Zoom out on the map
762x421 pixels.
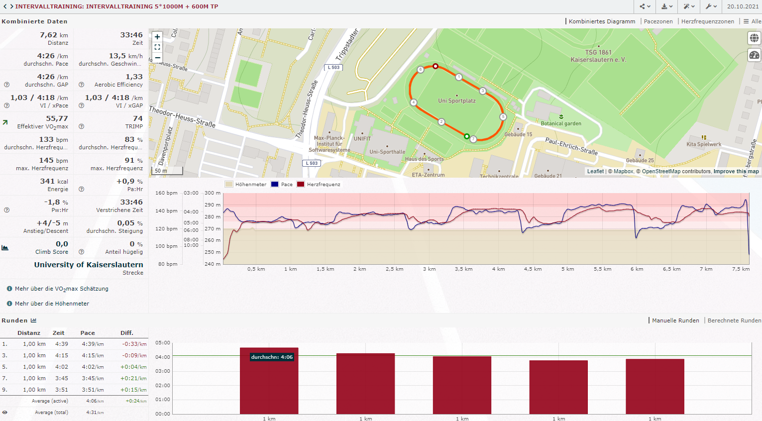157,58
